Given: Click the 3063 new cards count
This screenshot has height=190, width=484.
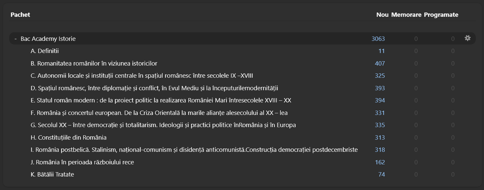Looking at the screenshot, I should click(x=378, y=39).
